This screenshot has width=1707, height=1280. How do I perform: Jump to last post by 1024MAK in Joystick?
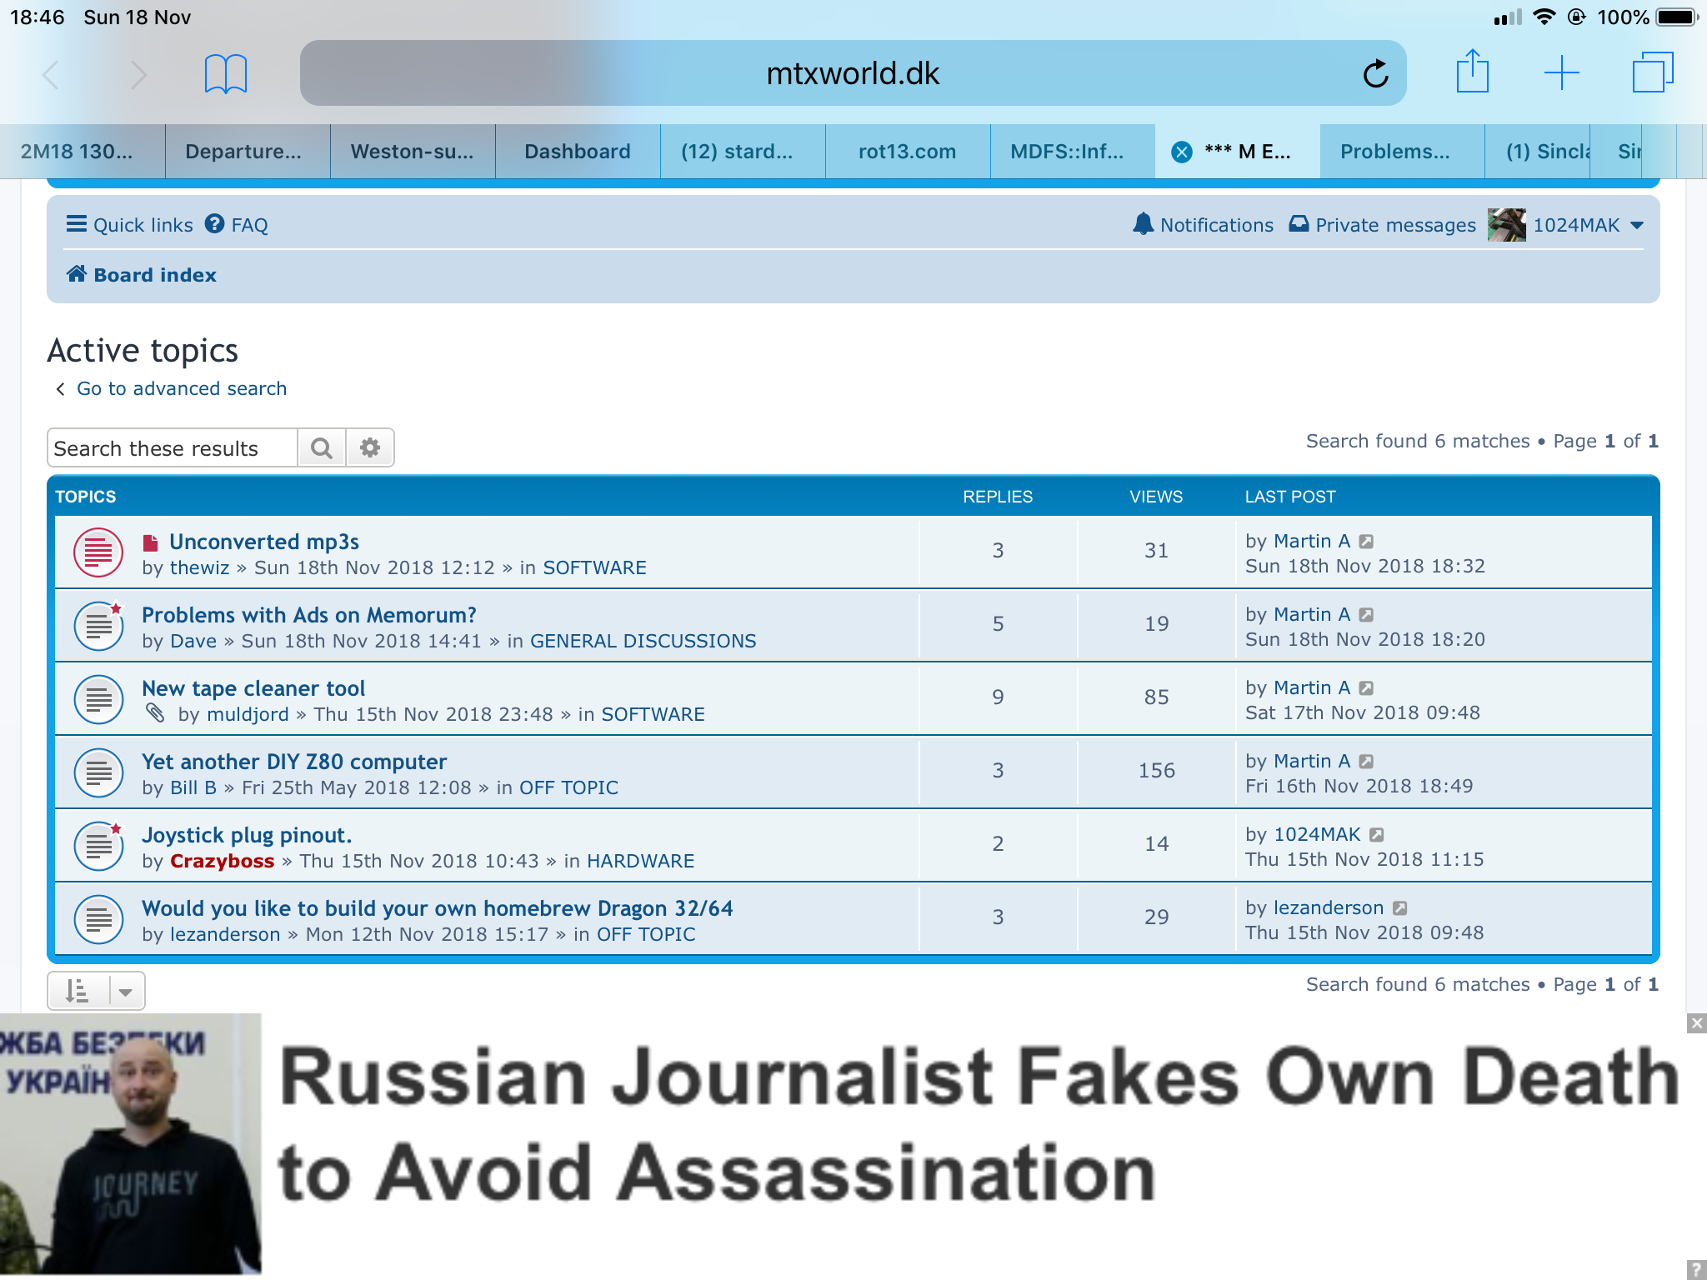coord(1377,835)
